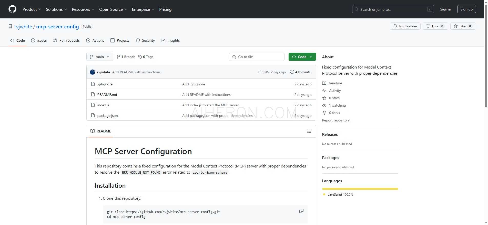This screenshot has width=488, height=225.
Task: Click Readme link in About sidebar
Action: pyautogui.click(x=332, y=83)
